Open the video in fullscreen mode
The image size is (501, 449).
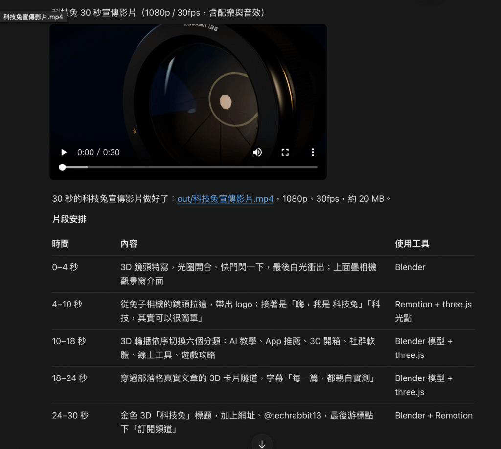coord(285,152)
